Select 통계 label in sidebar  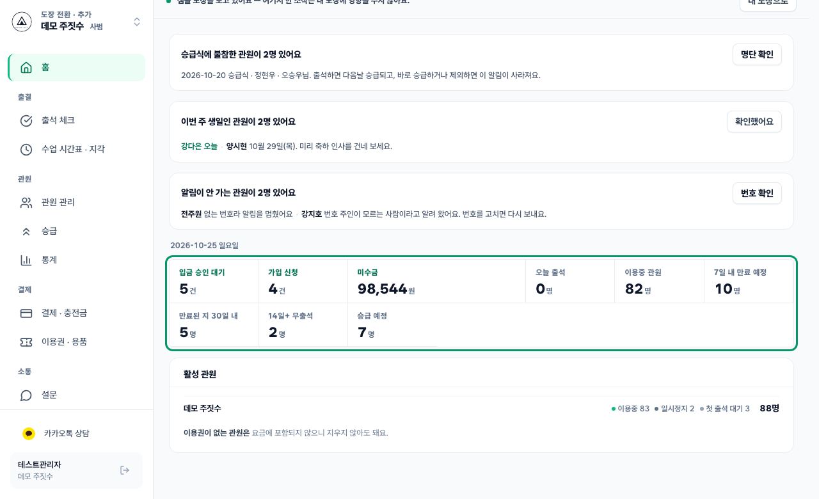coord(49,260)
